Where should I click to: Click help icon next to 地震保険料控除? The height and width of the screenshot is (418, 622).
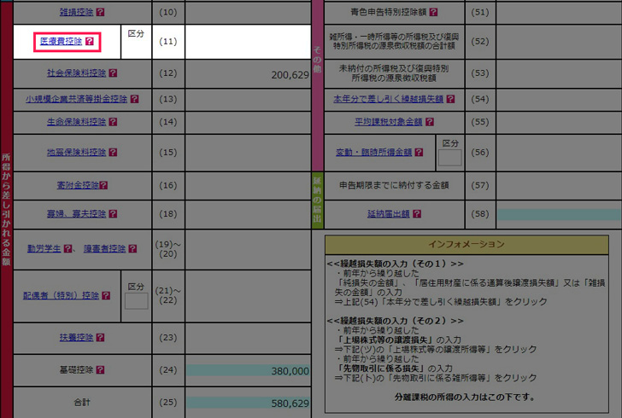point(113,153)
